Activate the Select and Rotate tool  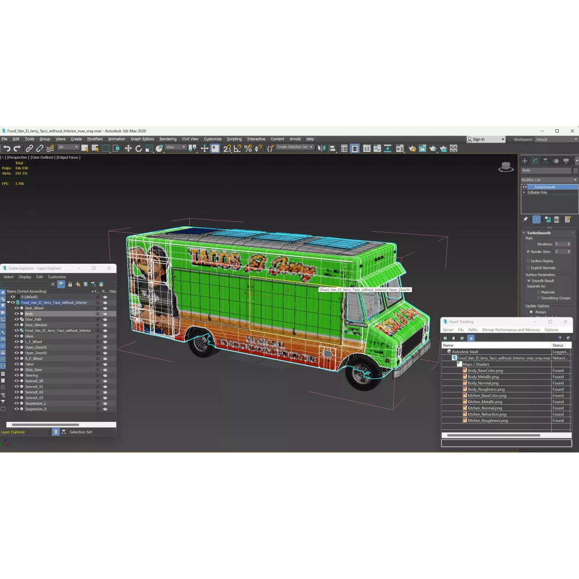click(x=138, y=149)
